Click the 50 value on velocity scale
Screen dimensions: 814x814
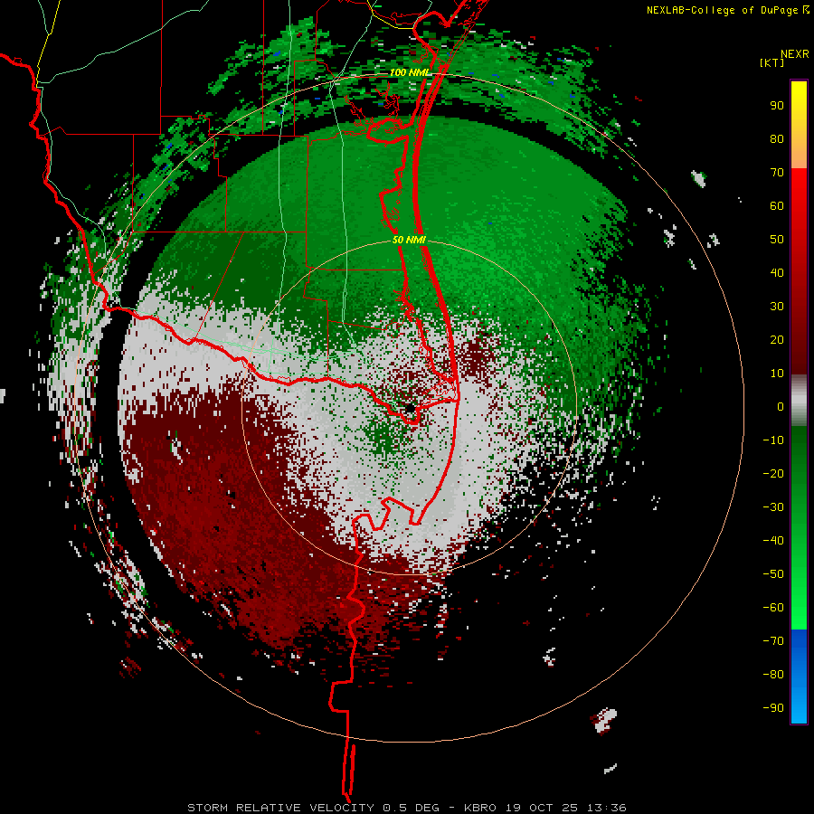coord(777,240)
